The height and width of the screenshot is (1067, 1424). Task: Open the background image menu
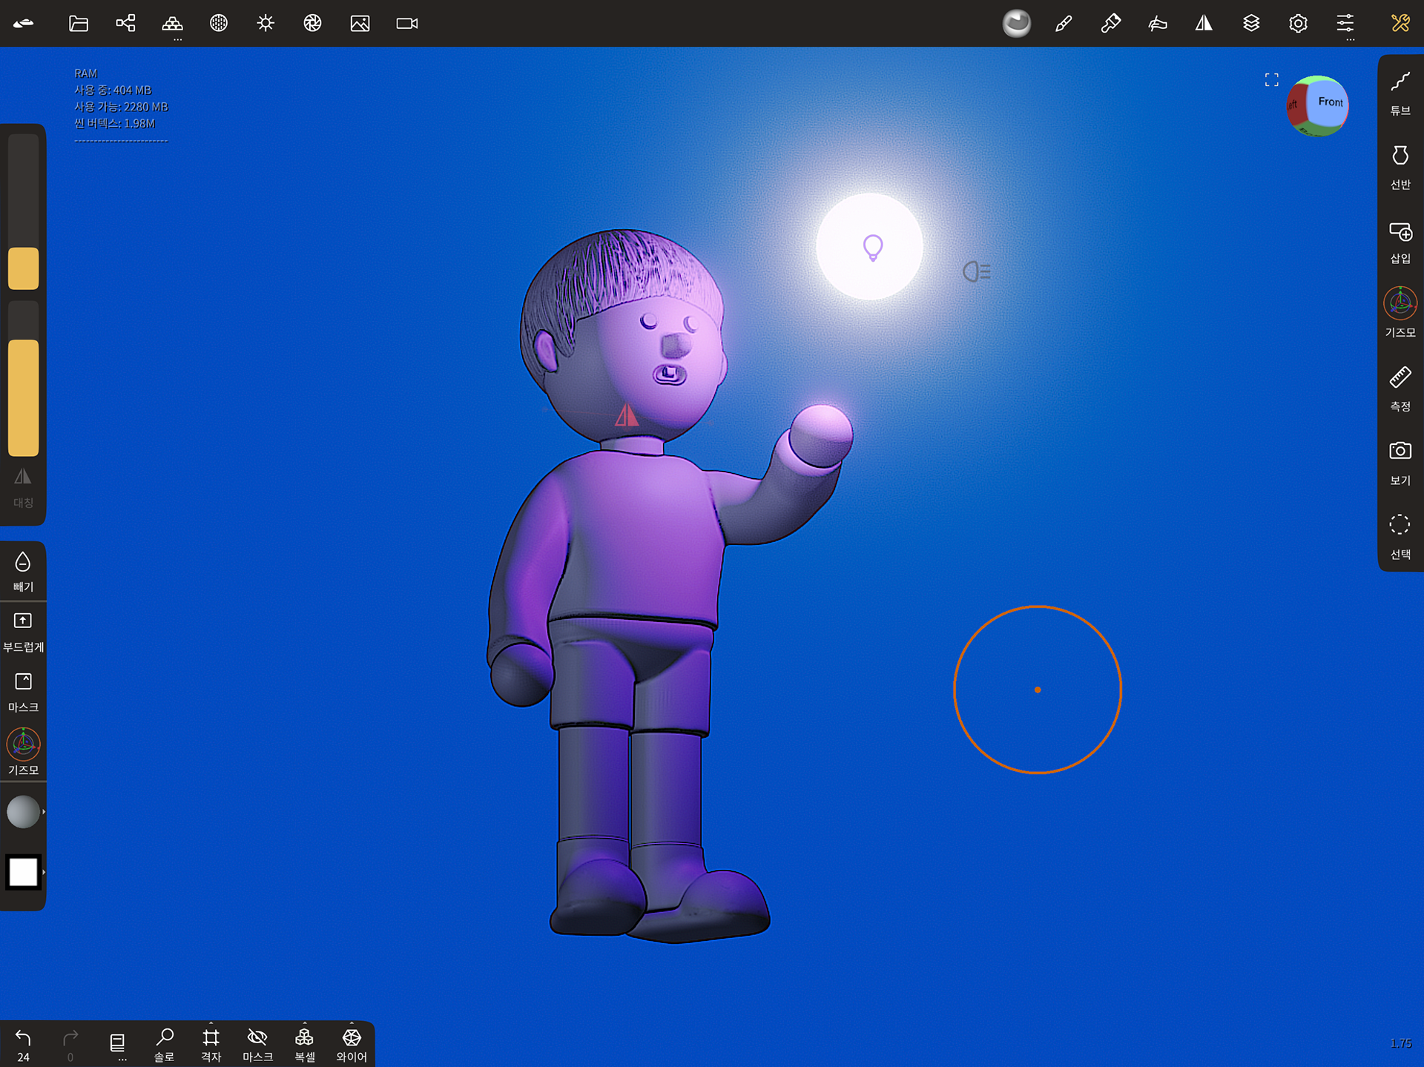pyautogui.click(x=360, y=24)
